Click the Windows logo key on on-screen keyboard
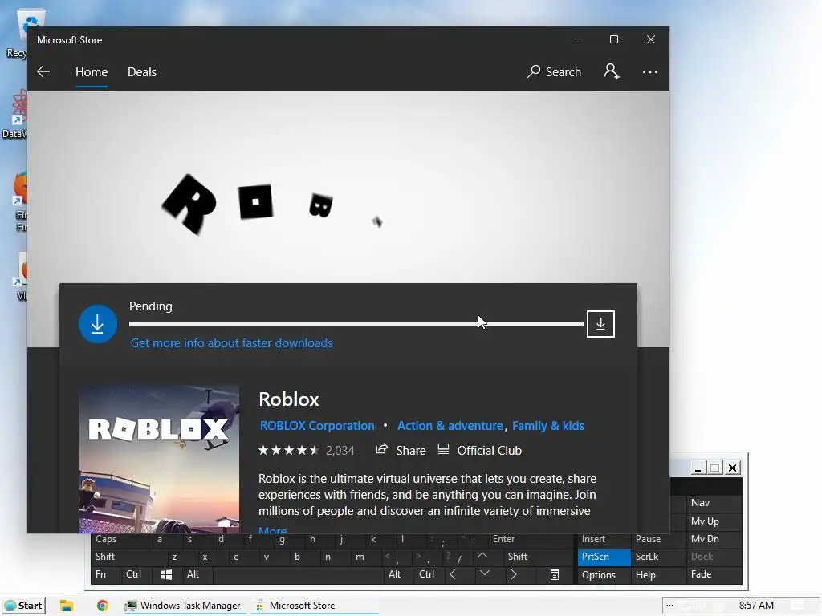 point(167,574)
